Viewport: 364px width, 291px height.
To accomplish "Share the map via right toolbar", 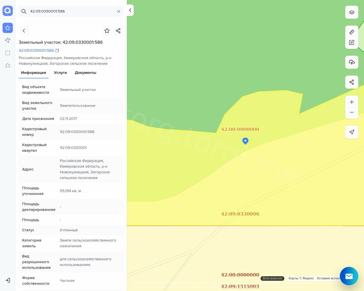I will (x=351, y=82).
